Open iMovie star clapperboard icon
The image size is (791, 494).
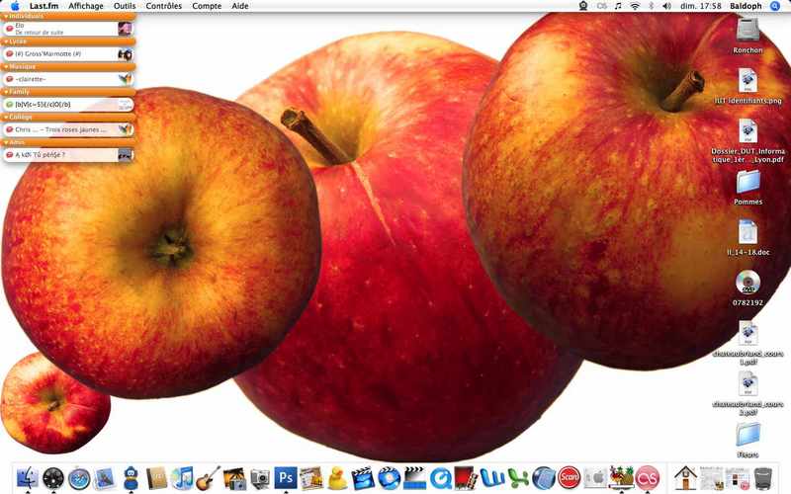[363, 478]
